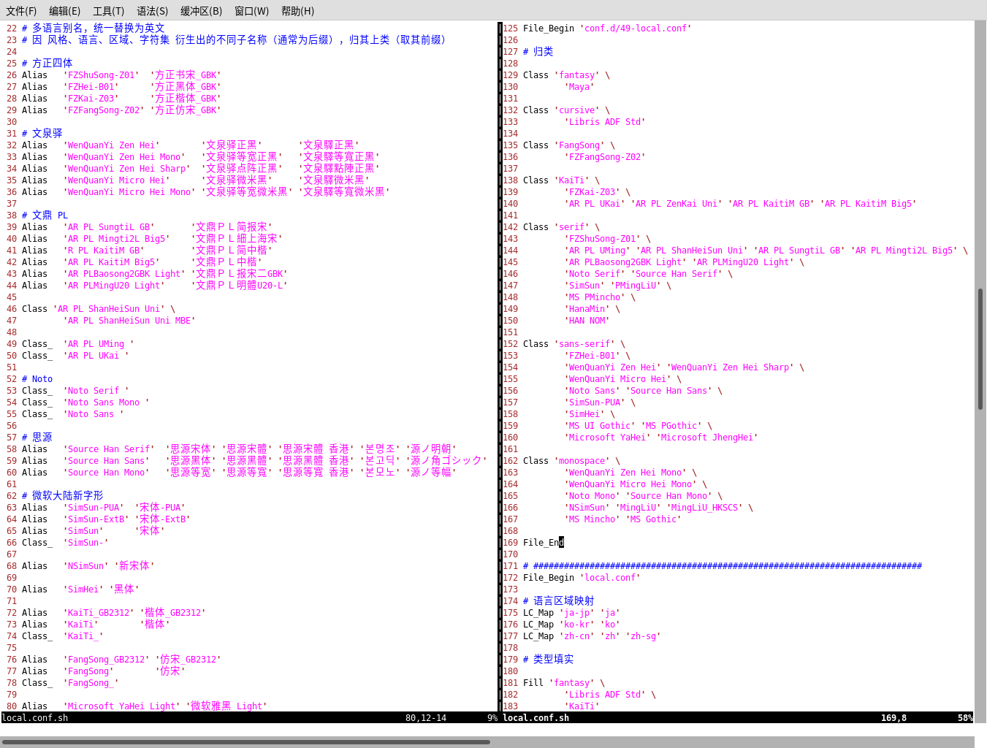987x748 pixels.
Task: Click 'zh-sg' on LC_Map line 177
Action: tap(643, 636)
